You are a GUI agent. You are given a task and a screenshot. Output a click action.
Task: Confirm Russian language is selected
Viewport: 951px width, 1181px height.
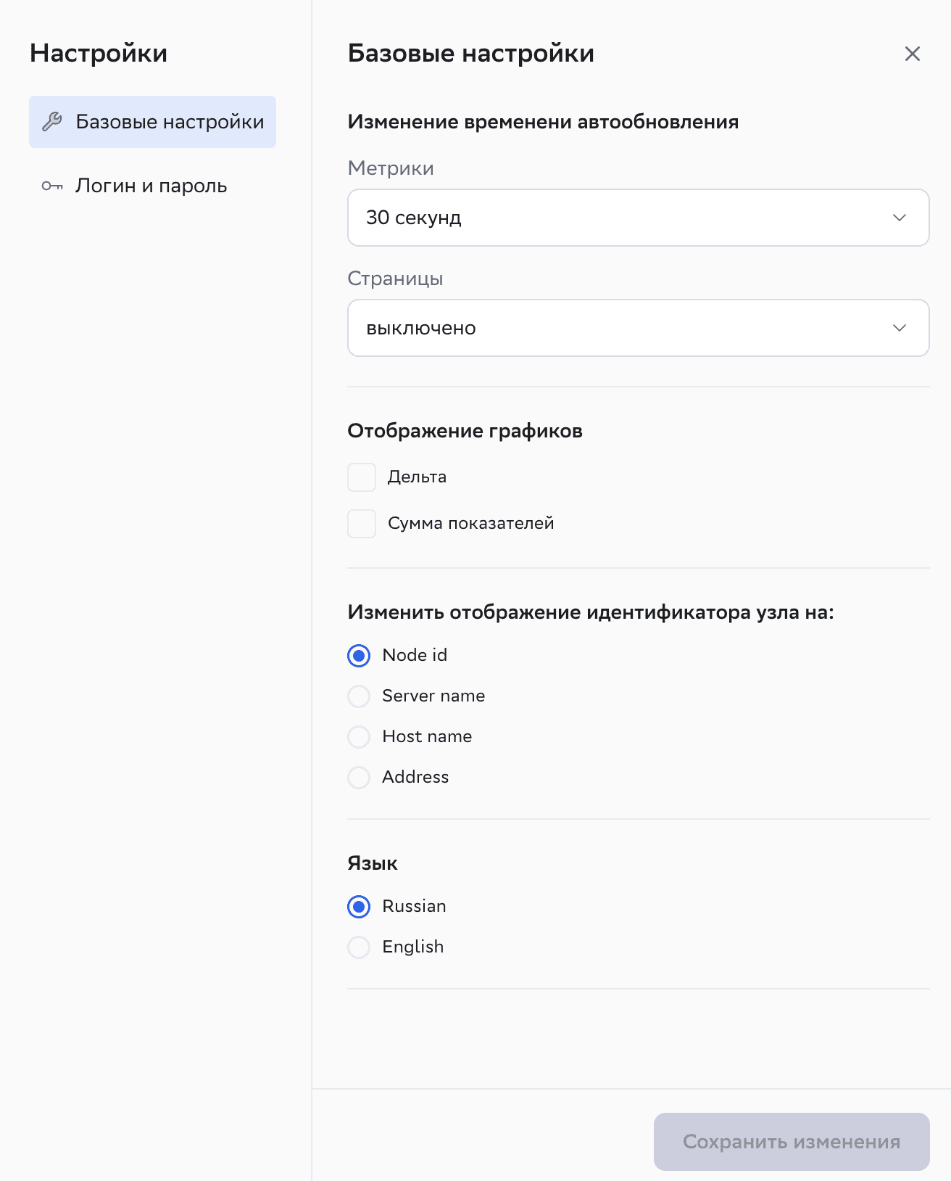pyautogui.click(x=358, y=906)
